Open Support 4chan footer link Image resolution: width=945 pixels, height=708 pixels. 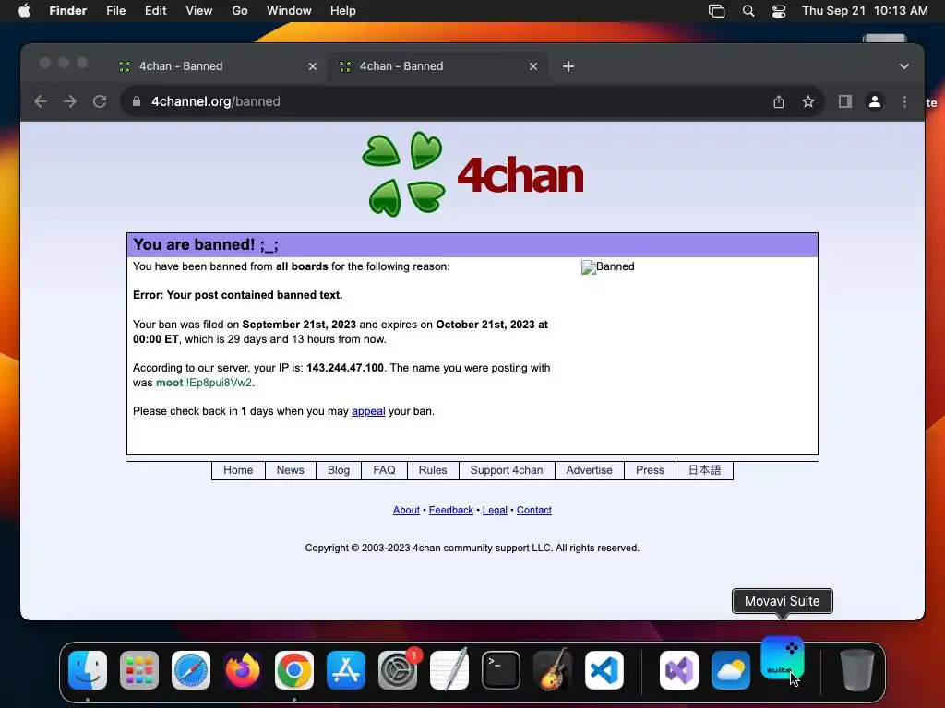pyautogui.click(x=507, y=470)
